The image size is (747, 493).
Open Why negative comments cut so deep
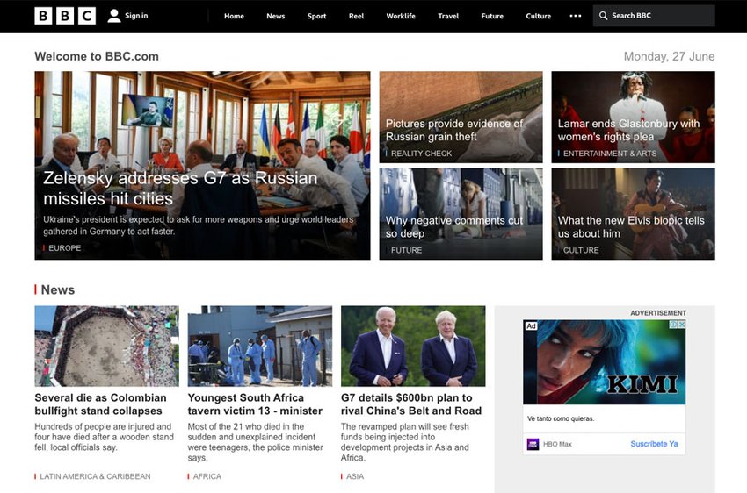(x=454, y=227)
